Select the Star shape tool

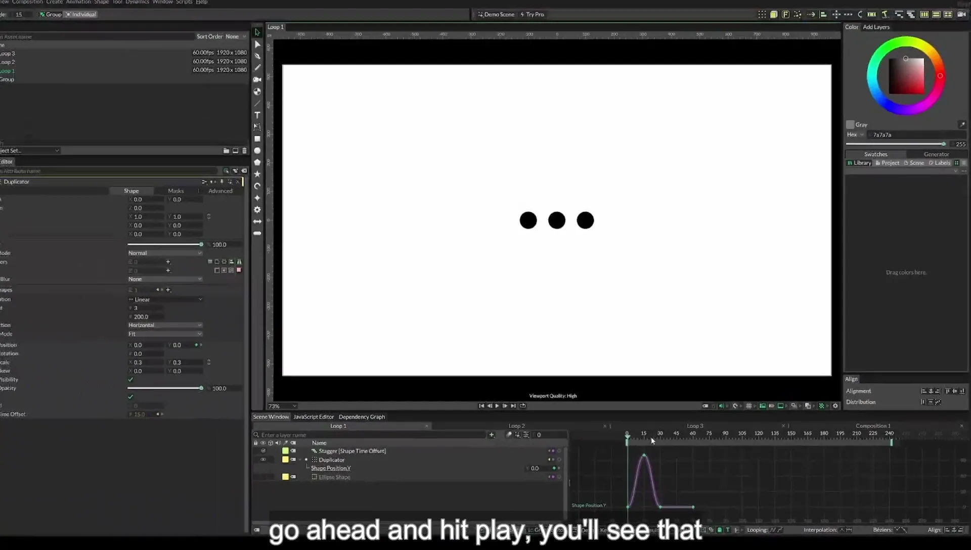(257, 174)
